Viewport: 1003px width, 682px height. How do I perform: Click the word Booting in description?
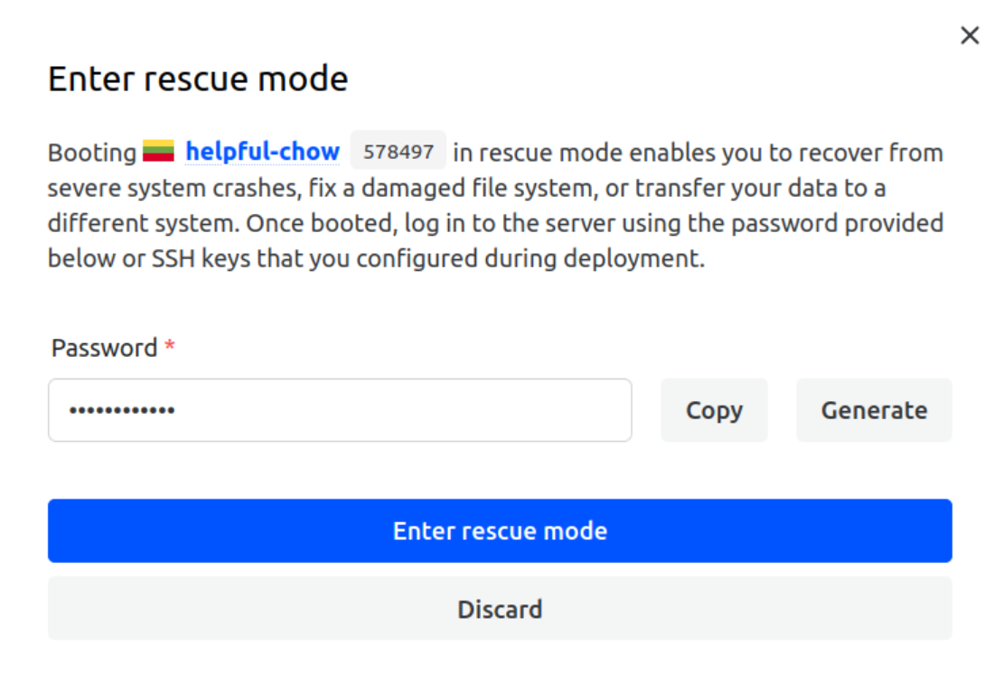[x=91, y=153]
